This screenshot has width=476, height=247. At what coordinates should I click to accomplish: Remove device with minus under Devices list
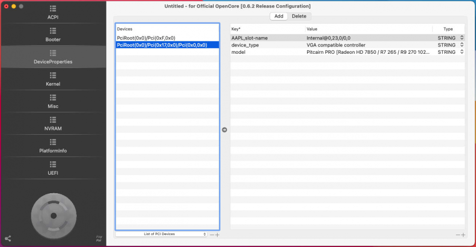[x=212, y=235]
